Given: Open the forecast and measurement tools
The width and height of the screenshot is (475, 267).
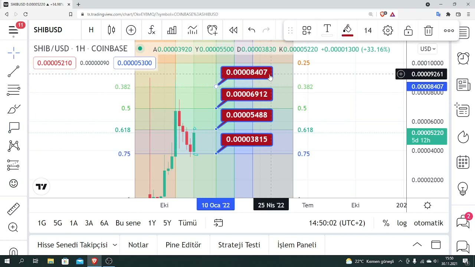Looking at the screenshot, I should pyautogui.click(x=13, y=165).
